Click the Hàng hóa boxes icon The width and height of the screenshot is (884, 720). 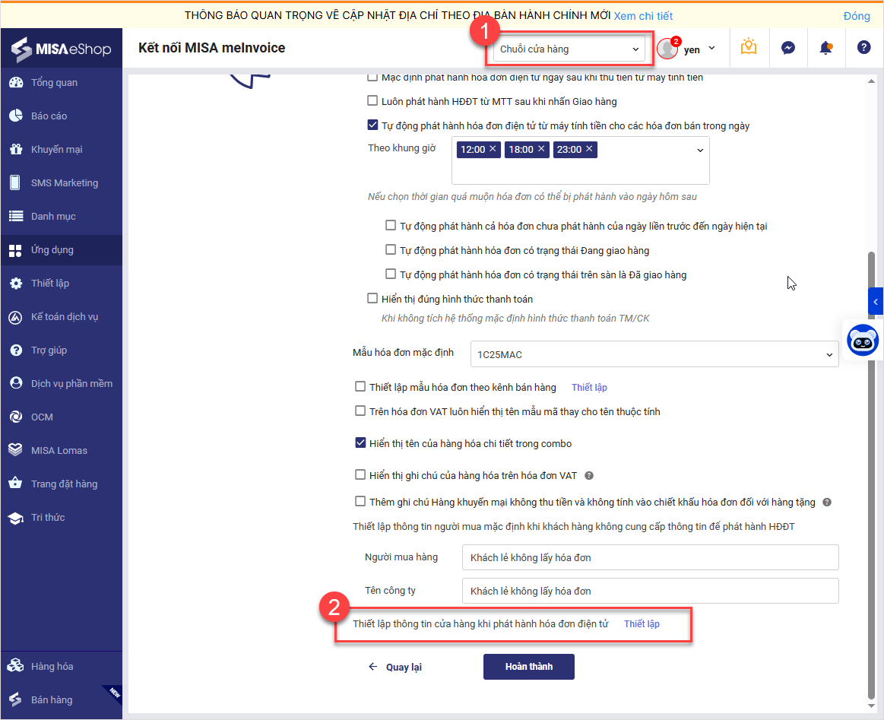16,666
